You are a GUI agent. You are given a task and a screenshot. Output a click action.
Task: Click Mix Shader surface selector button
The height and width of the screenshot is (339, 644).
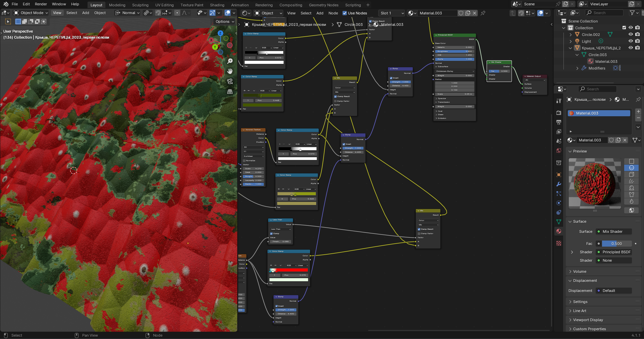(614, 231)
